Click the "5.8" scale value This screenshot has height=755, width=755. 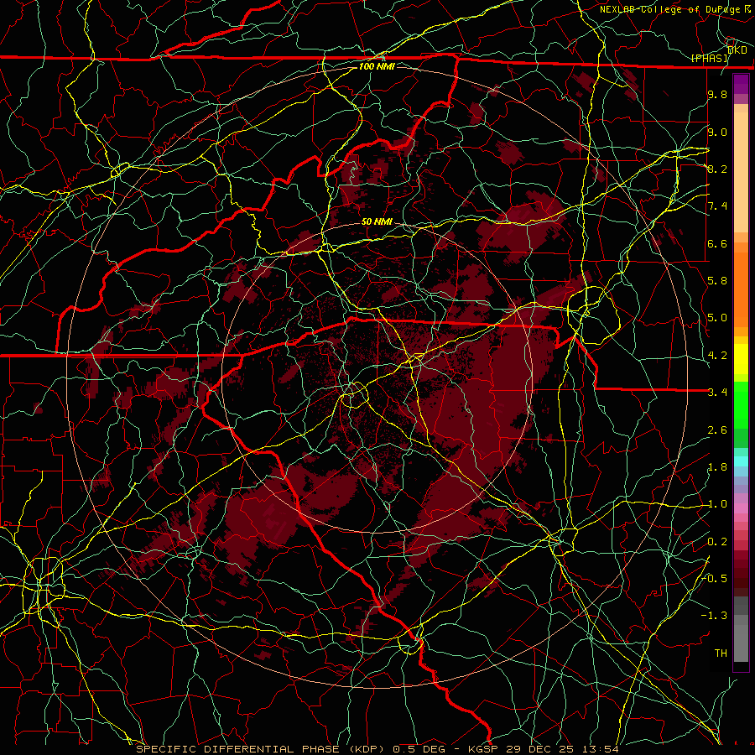717,281
